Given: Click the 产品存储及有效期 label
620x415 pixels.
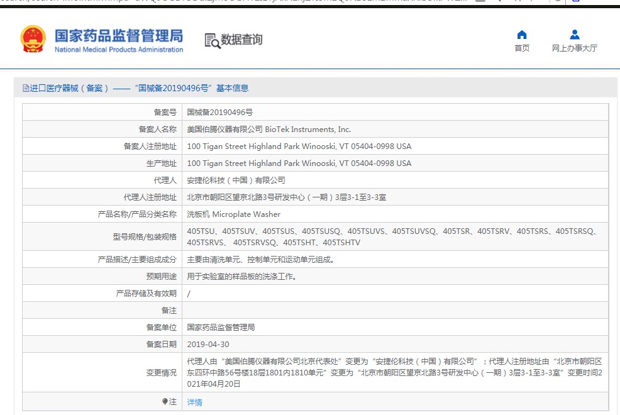Looking at the screenshot, I should click(146, 293).
